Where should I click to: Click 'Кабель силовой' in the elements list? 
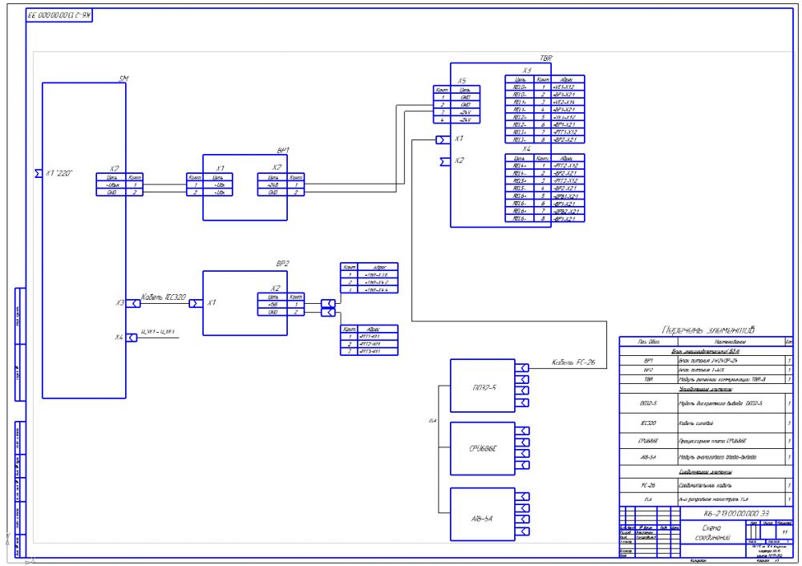click(x=695, y=423)
